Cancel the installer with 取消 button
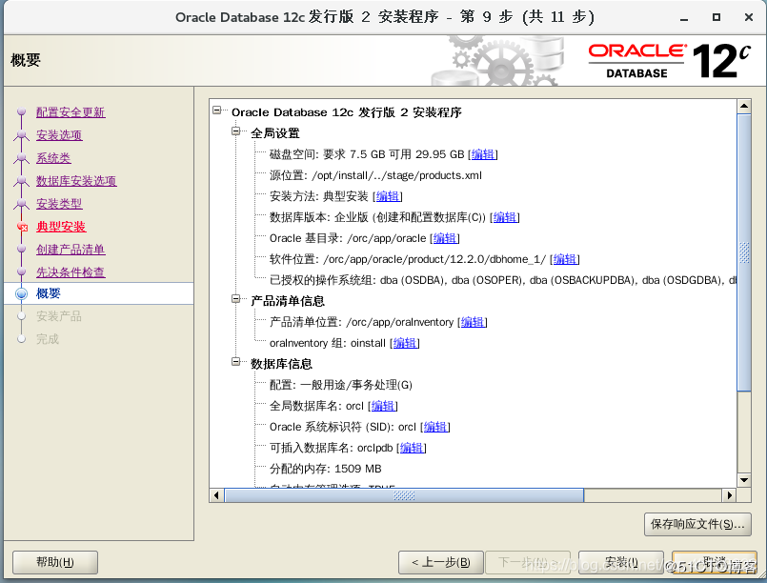Viewport: 767px width, 583px height. tap(715, 562)
